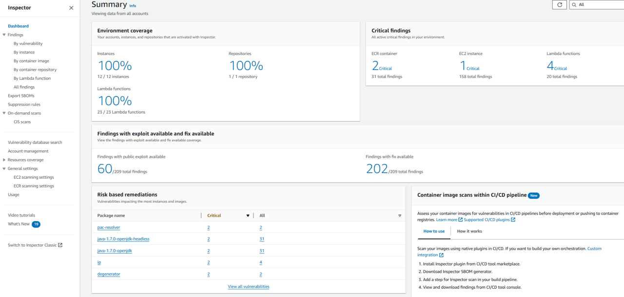Open the degenerator package link
This screenshot has width=624, height=297.
(x=109, y=274)
